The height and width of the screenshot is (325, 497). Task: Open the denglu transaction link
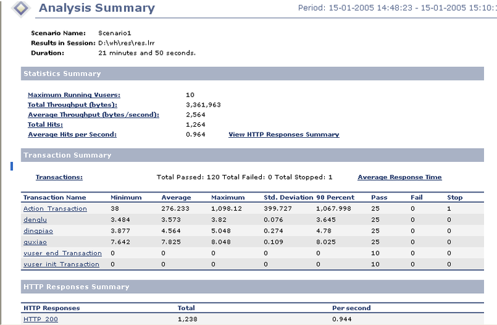click(35, 220)
